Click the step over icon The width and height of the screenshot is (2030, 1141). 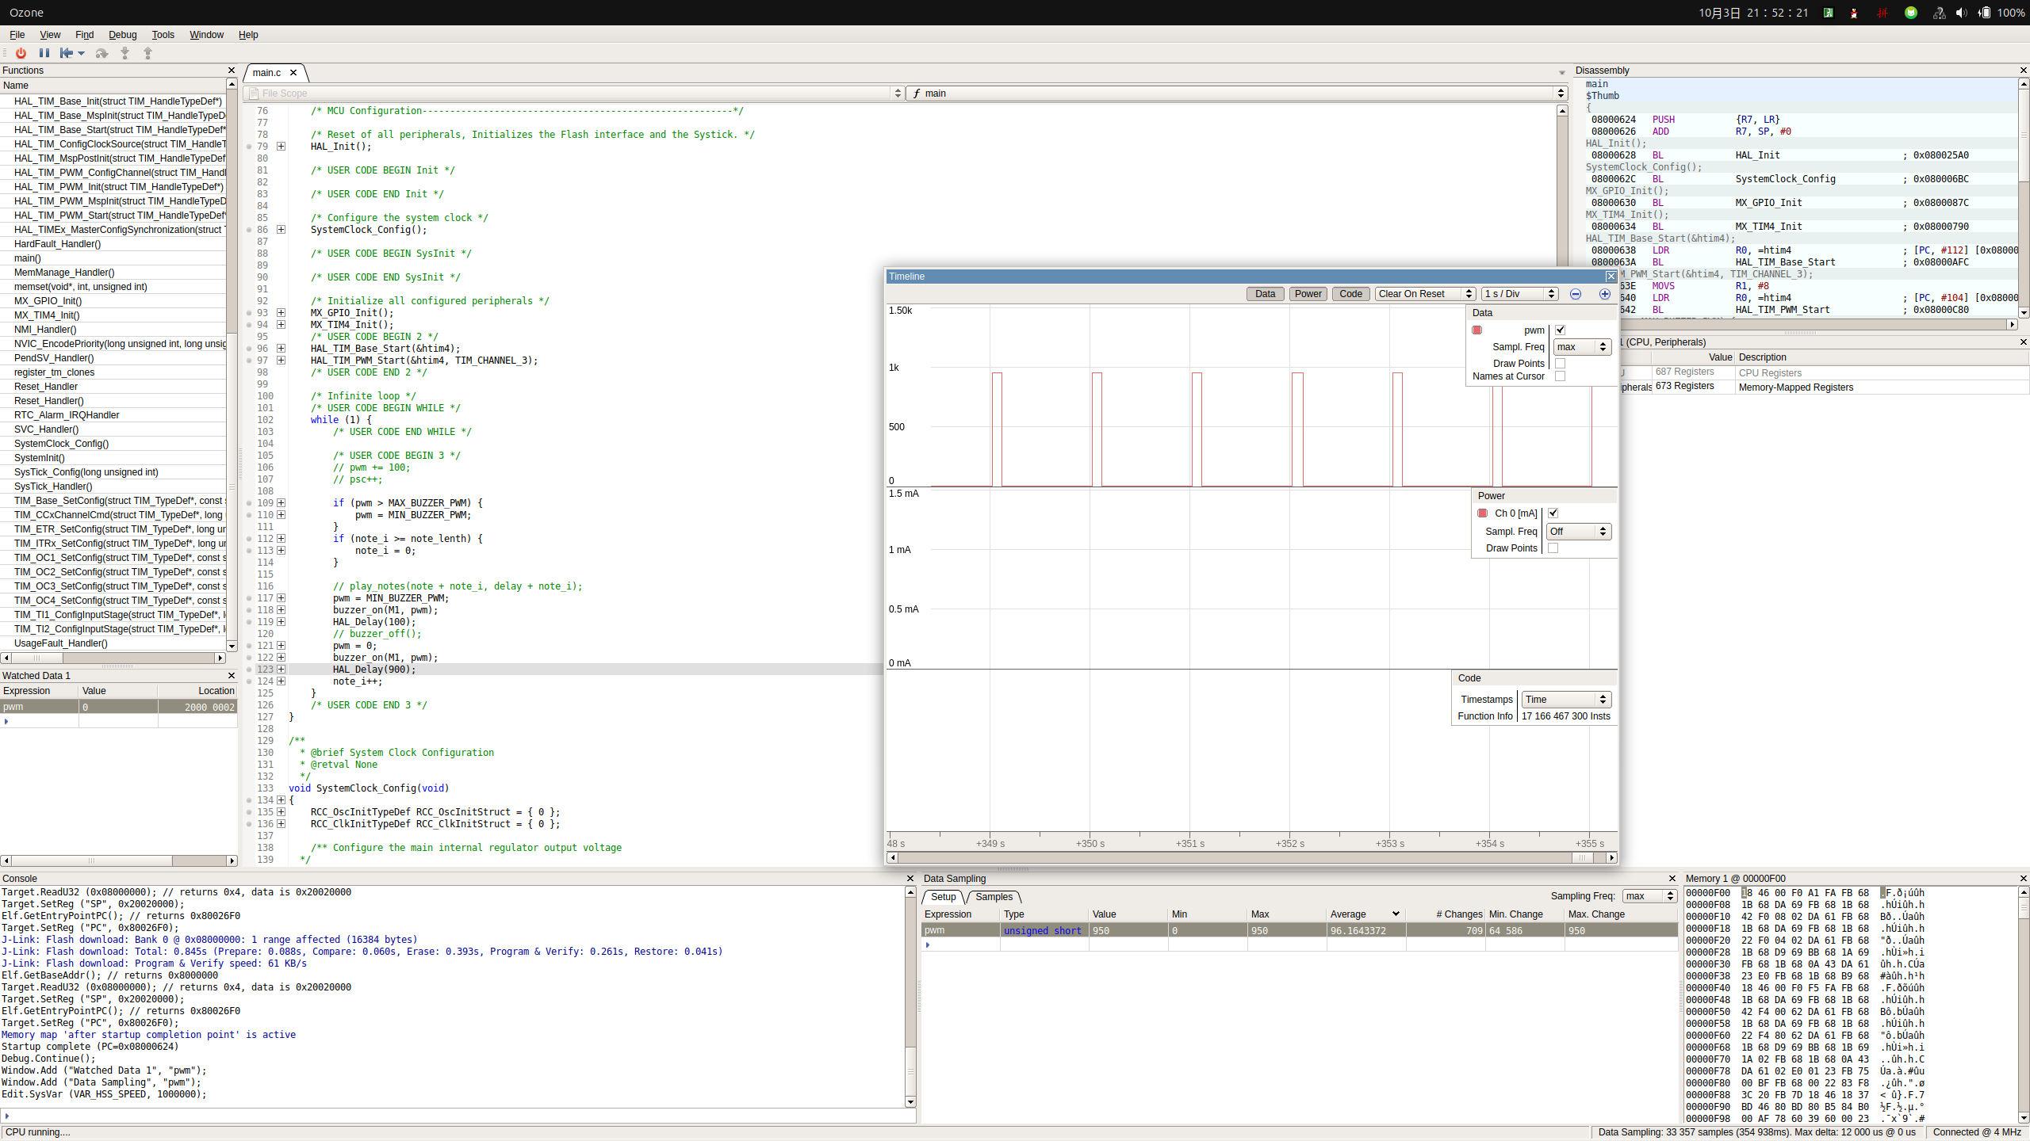click(101, 53)
